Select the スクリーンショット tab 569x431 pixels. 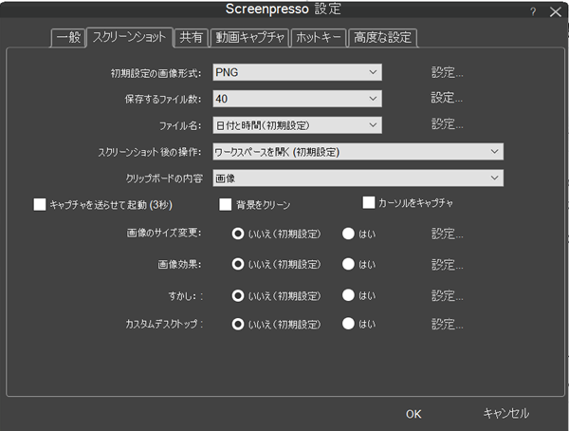pos(129,37)
